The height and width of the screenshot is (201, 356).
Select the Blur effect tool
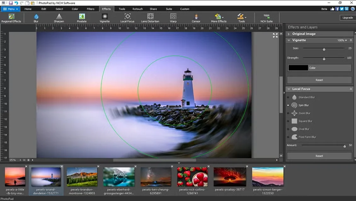[x=36, y=18]
